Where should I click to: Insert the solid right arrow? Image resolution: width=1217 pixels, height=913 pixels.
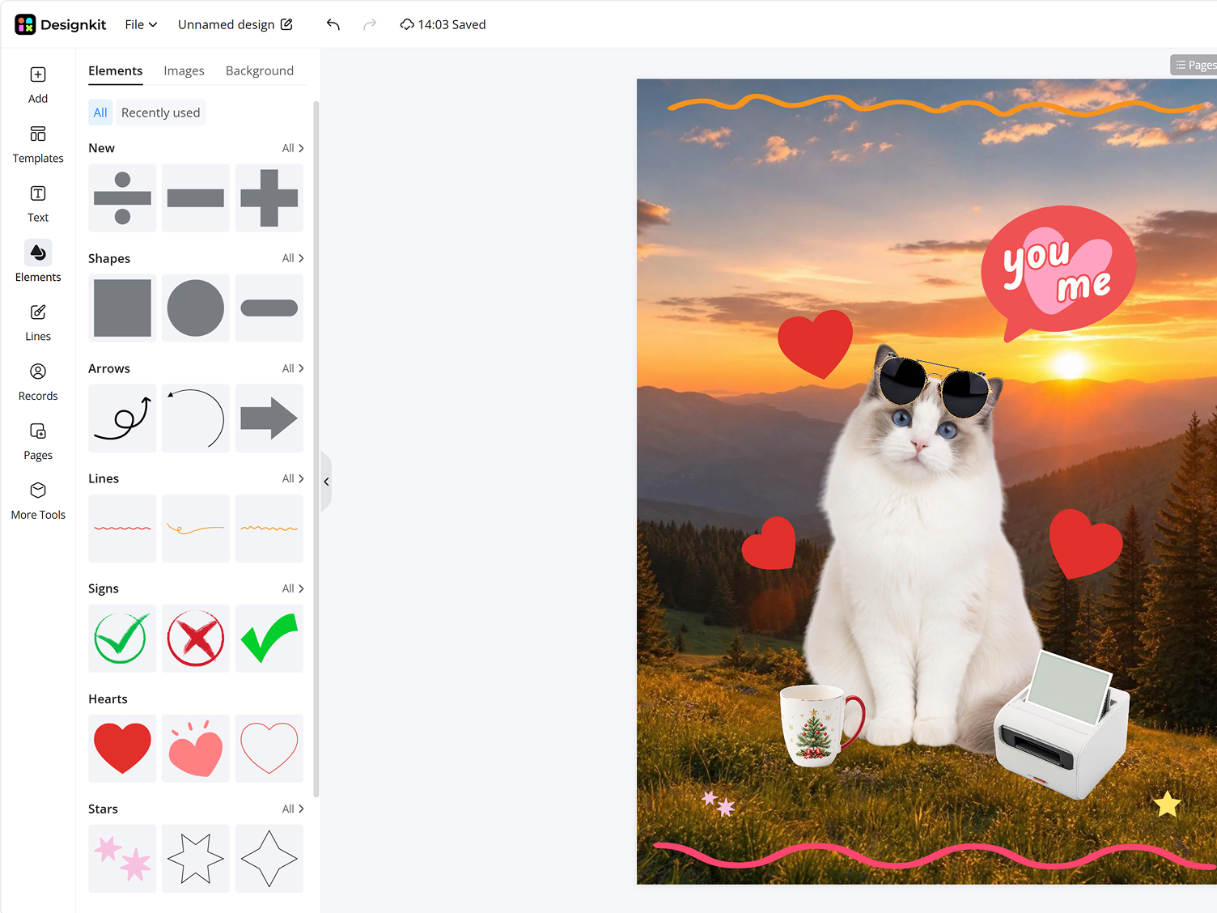269,418
